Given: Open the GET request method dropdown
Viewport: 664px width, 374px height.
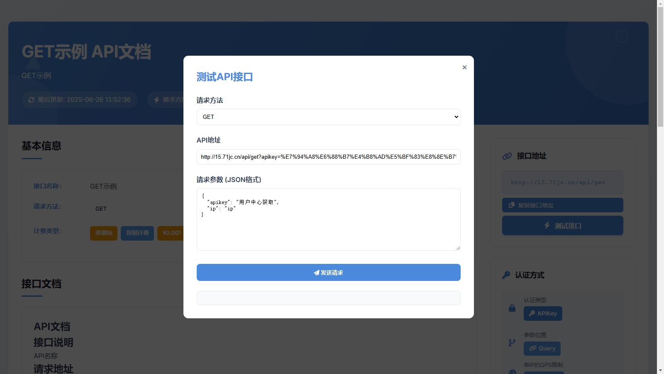Looking at the screenshot, I should (328, 117).
